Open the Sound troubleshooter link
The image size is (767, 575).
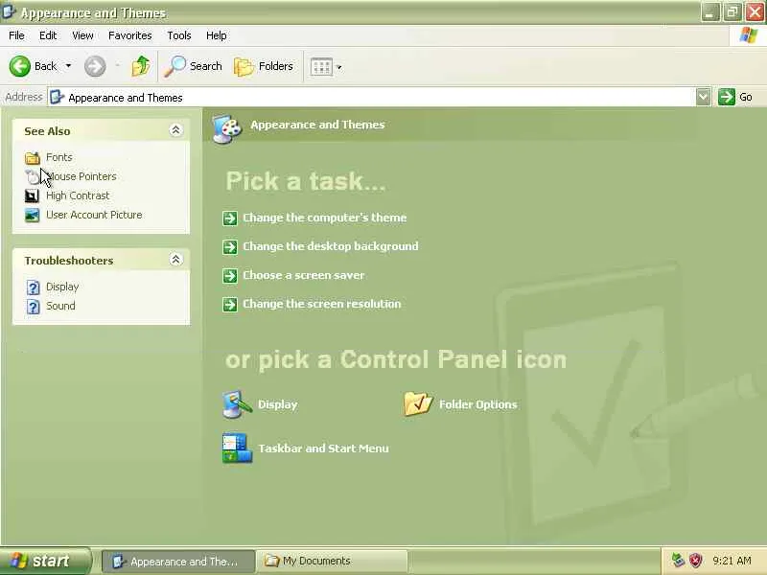pos(60,306)
